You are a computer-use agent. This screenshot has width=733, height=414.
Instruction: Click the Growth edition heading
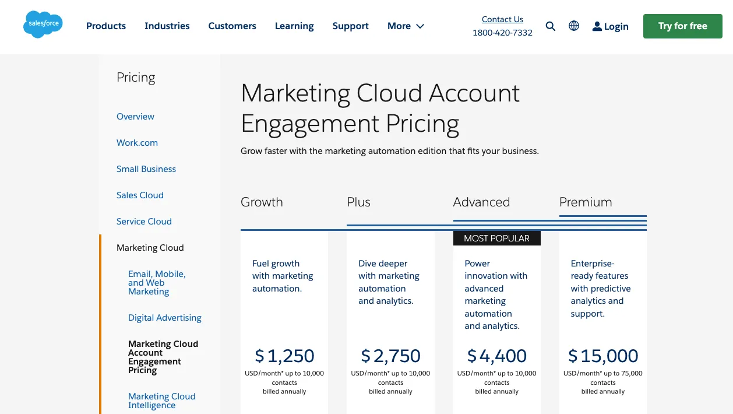coord(262,202)
